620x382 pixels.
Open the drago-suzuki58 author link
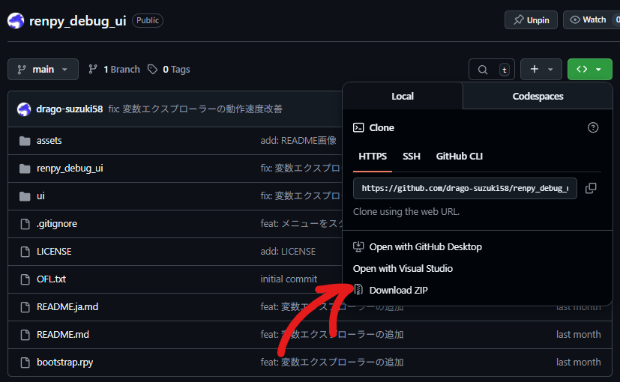coord(70,109)
